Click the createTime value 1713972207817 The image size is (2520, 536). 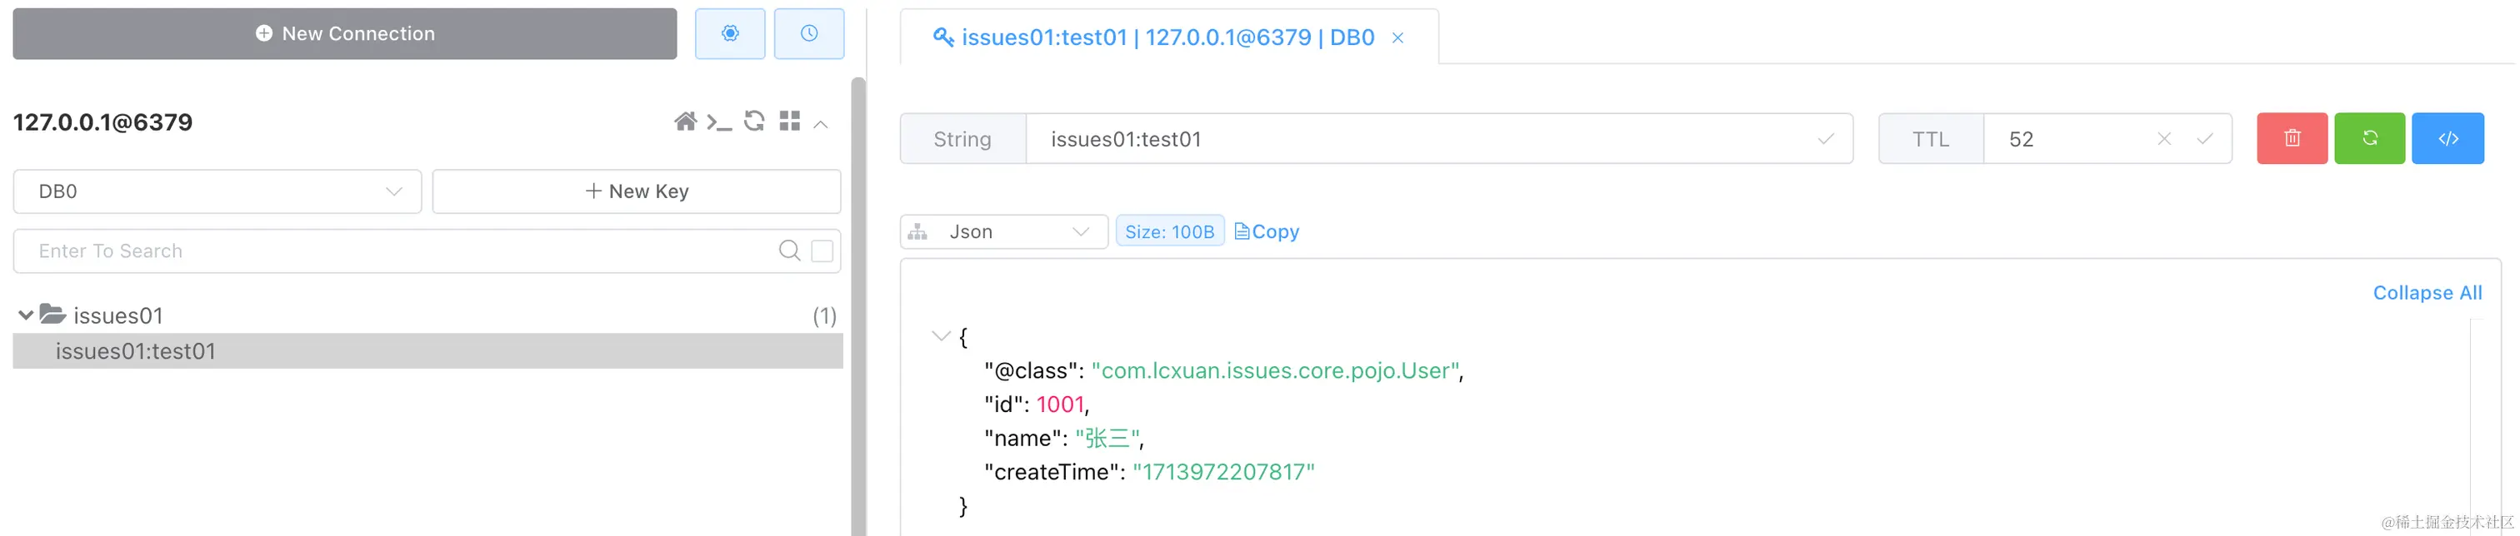tap(1222, 473)
